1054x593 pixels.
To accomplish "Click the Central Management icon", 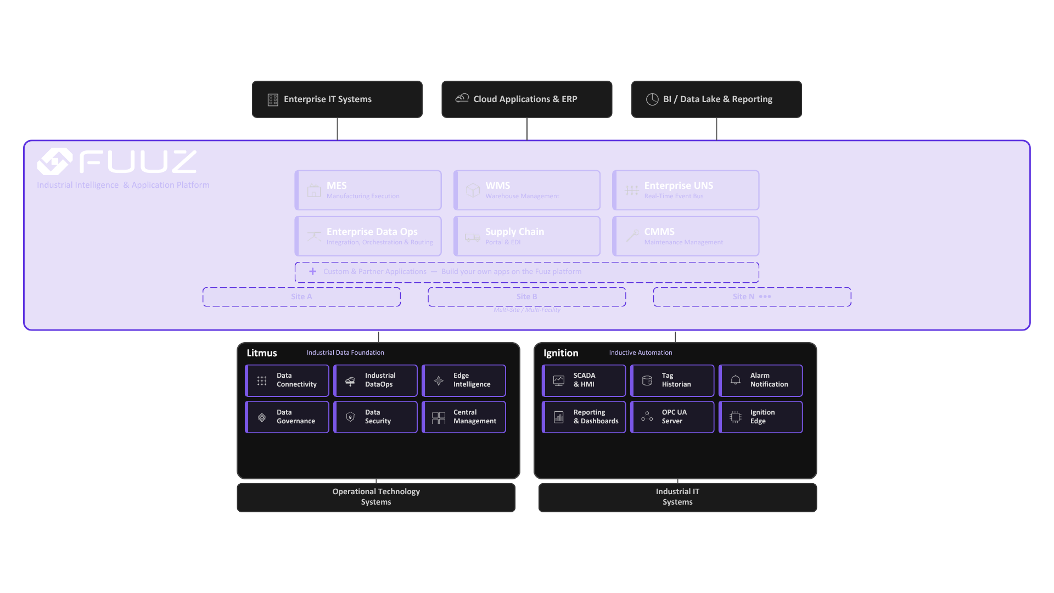I will tap(439, 418).
